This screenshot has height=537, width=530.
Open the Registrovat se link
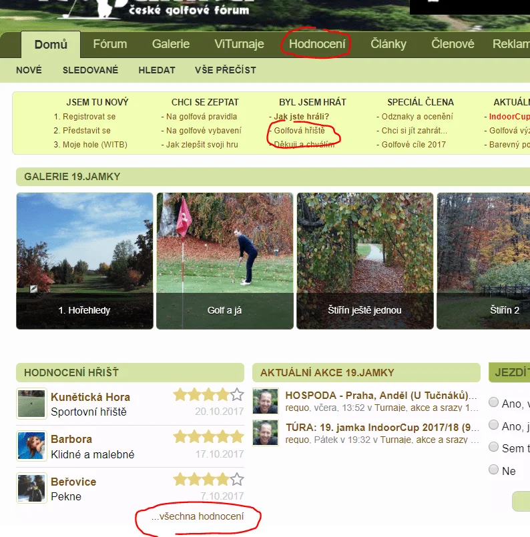89,117
